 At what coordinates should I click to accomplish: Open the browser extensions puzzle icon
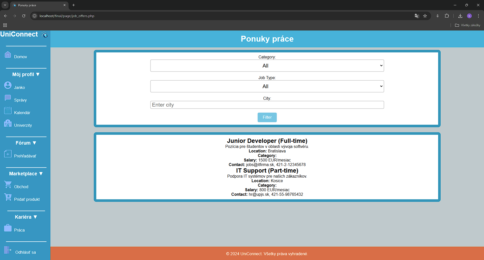[x=447, y=16]
